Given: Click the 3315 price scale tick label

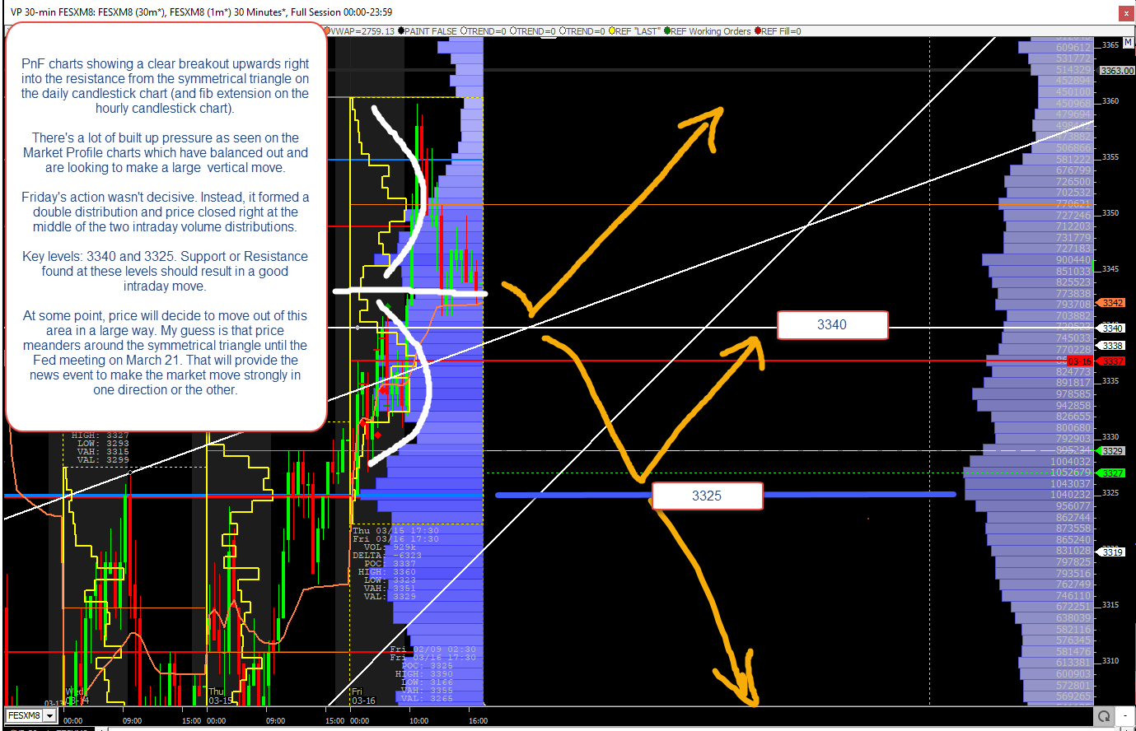Looking at the screenshot, I should [1110, 605].
